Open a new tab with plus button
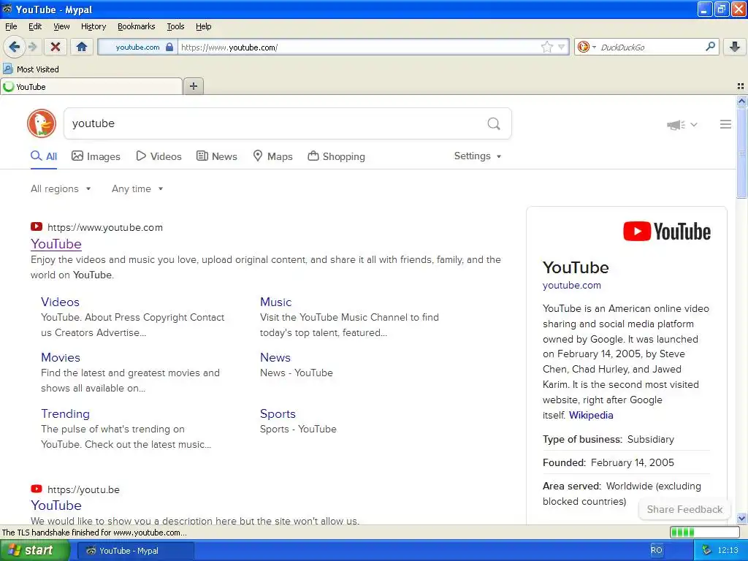 (193, 86)
